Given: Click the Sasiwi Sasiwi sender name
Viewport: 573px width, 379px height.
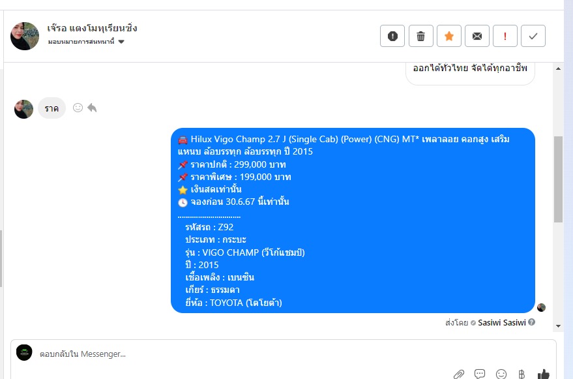Looking at the screenshot, I should (502, 323).
